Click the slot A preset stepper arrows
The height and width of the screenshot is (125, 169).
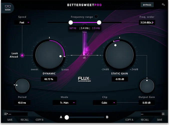pos(5,114)
